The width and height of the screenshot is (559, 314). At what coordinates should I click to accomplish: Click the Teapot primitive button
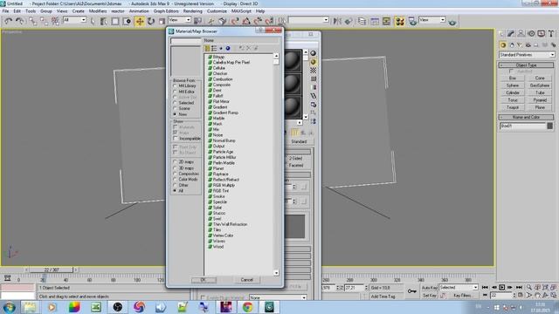(513, 107)
